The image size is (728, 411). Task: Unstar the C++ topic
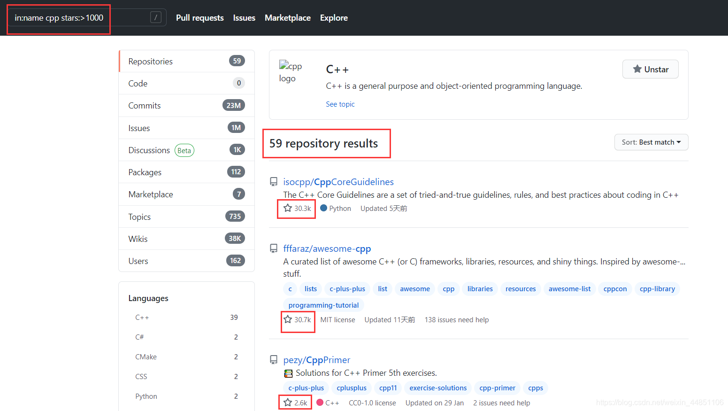click(650, 69)
